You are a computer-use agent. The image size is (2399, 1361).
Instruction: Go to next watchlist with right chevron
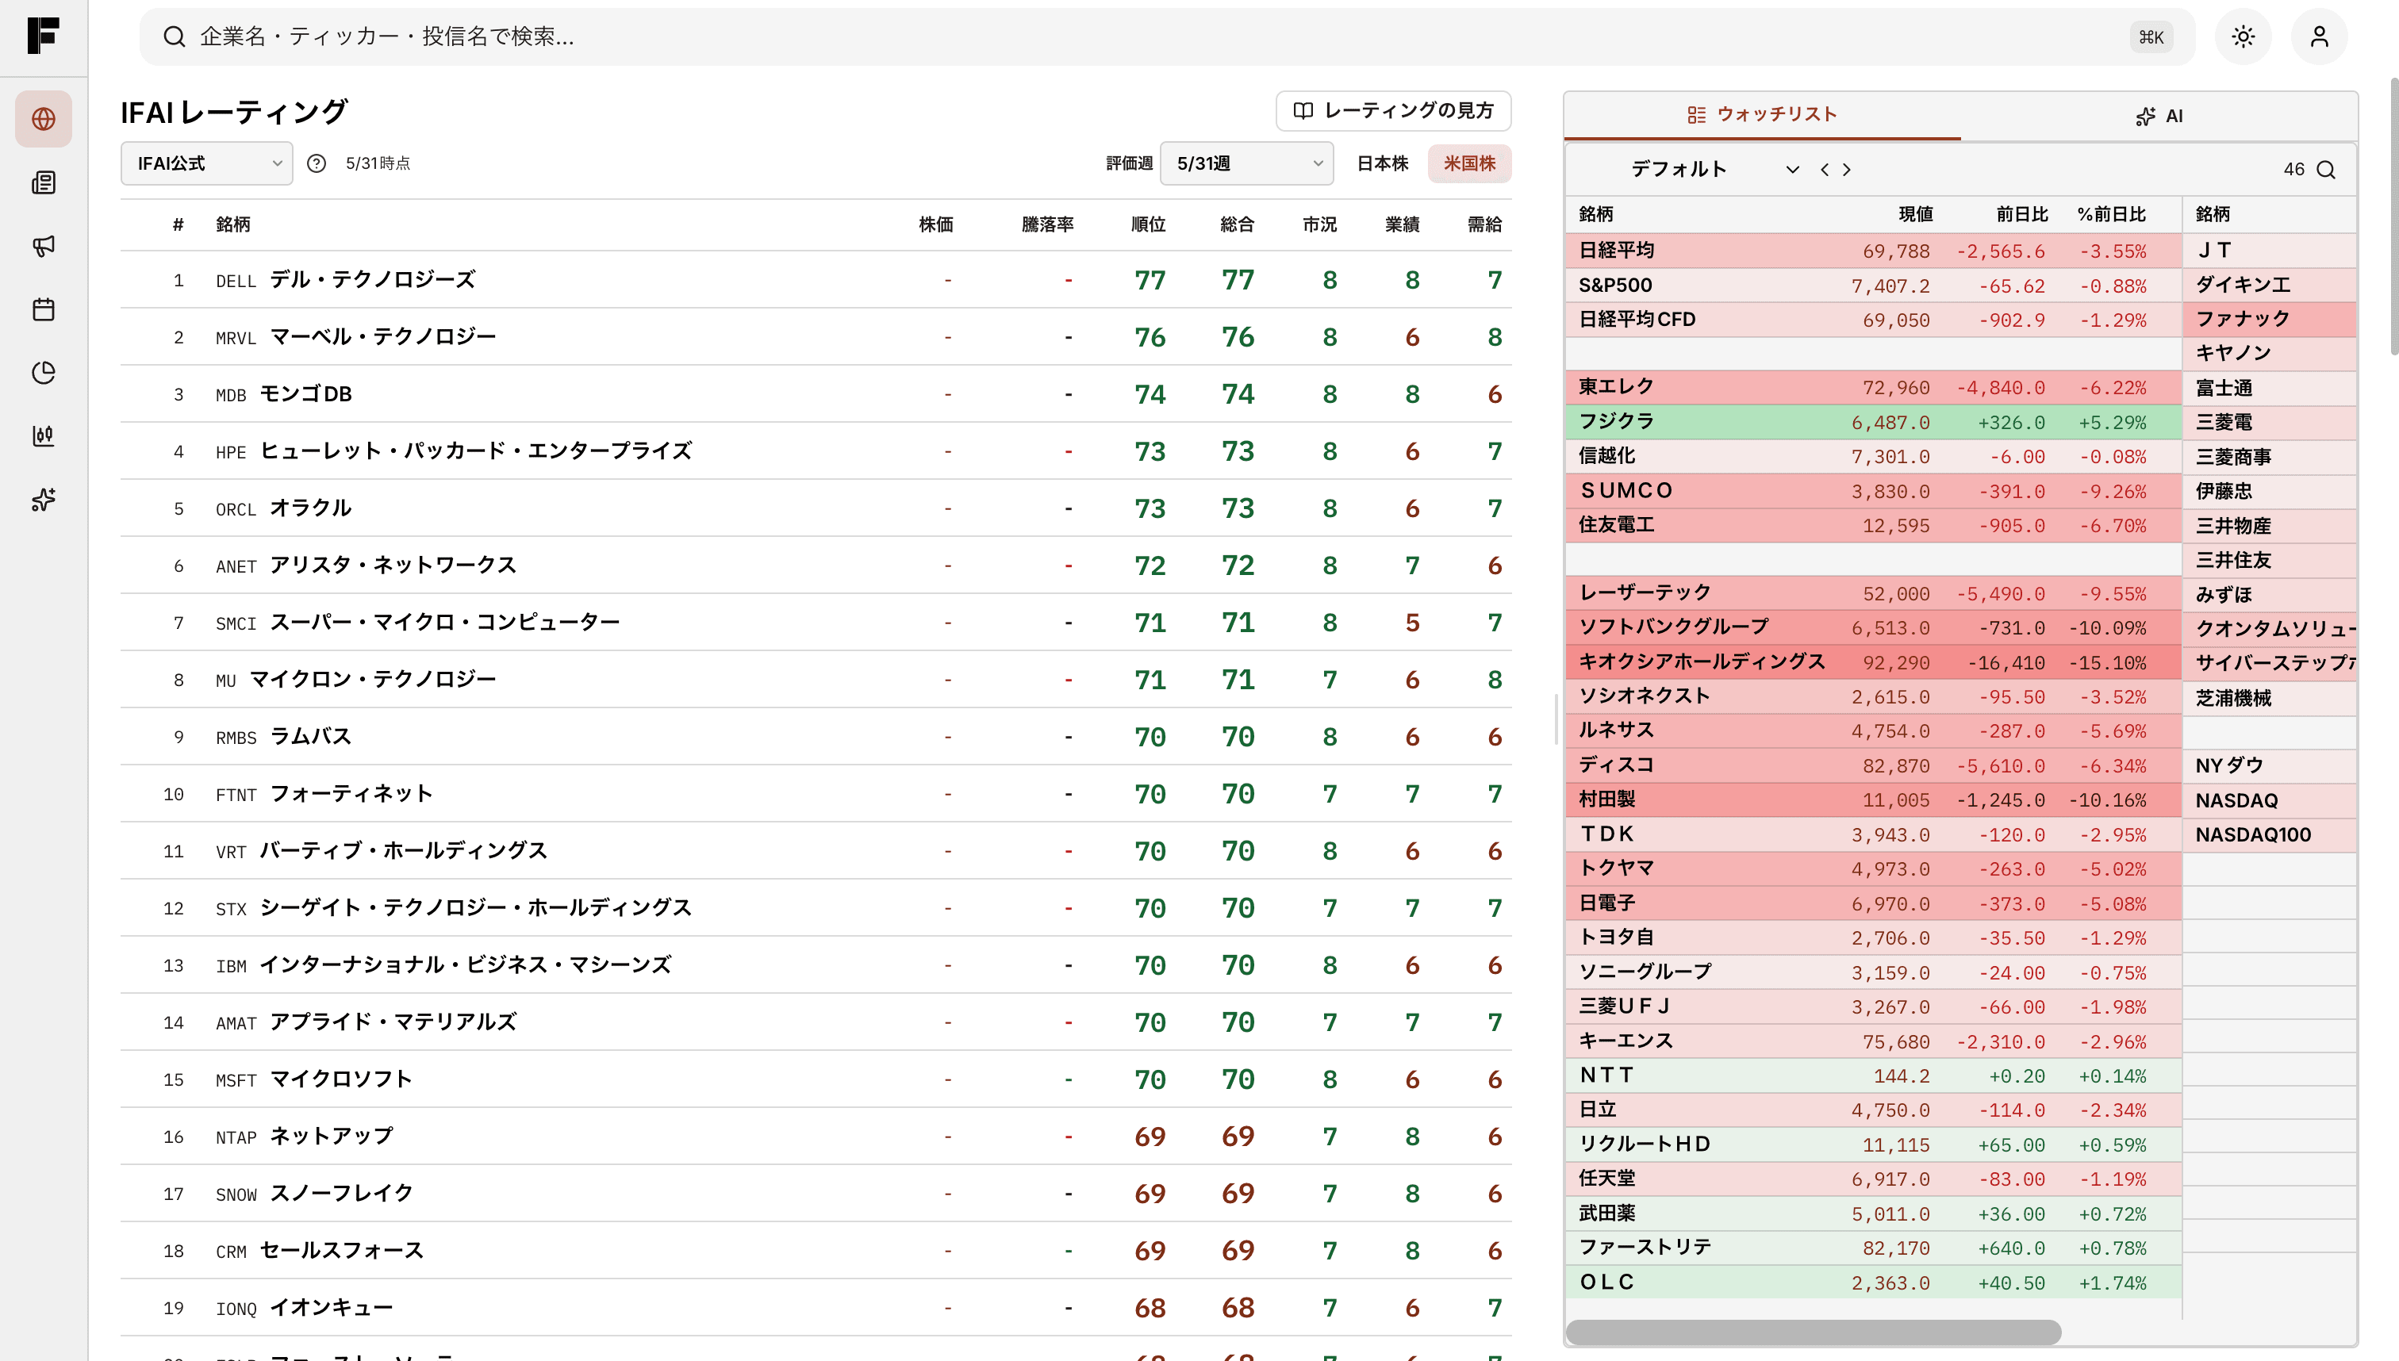tap(1847, 169)
